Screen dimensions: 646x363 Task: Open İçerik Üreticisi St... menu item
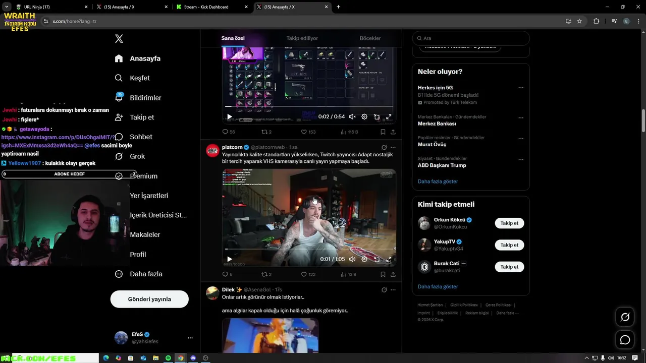[158, 215]
